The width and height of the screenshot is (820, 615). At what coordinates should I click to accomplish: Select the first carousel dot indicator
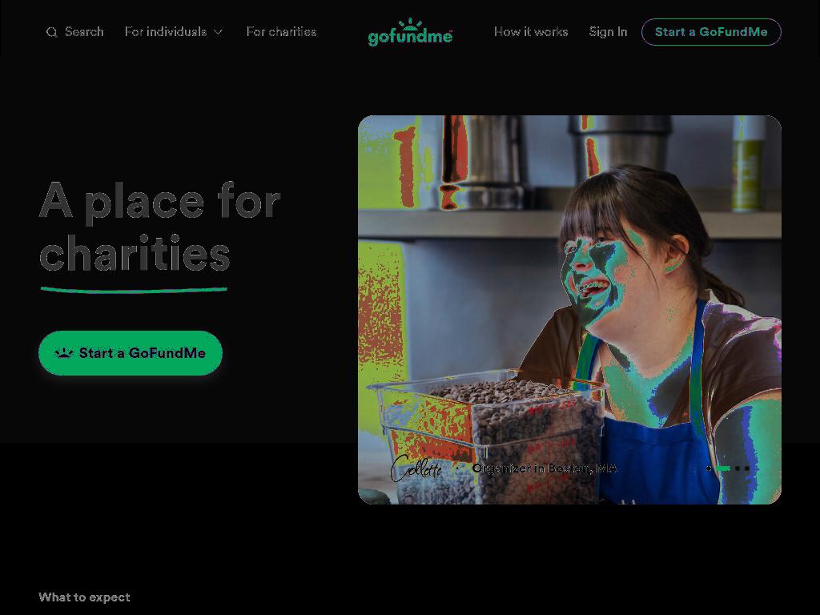(x=709, y=468)
